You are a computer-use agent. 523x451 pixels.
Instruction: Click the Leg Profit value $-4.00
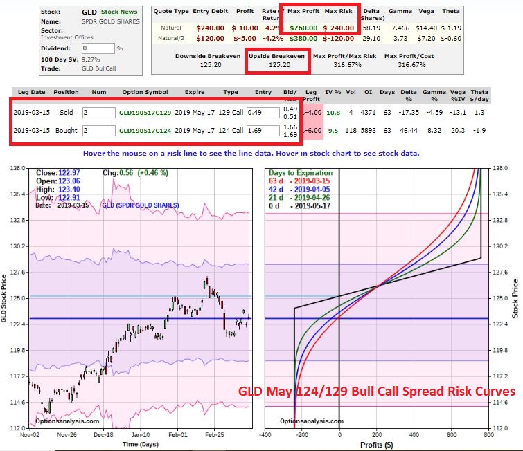[312, 113]
